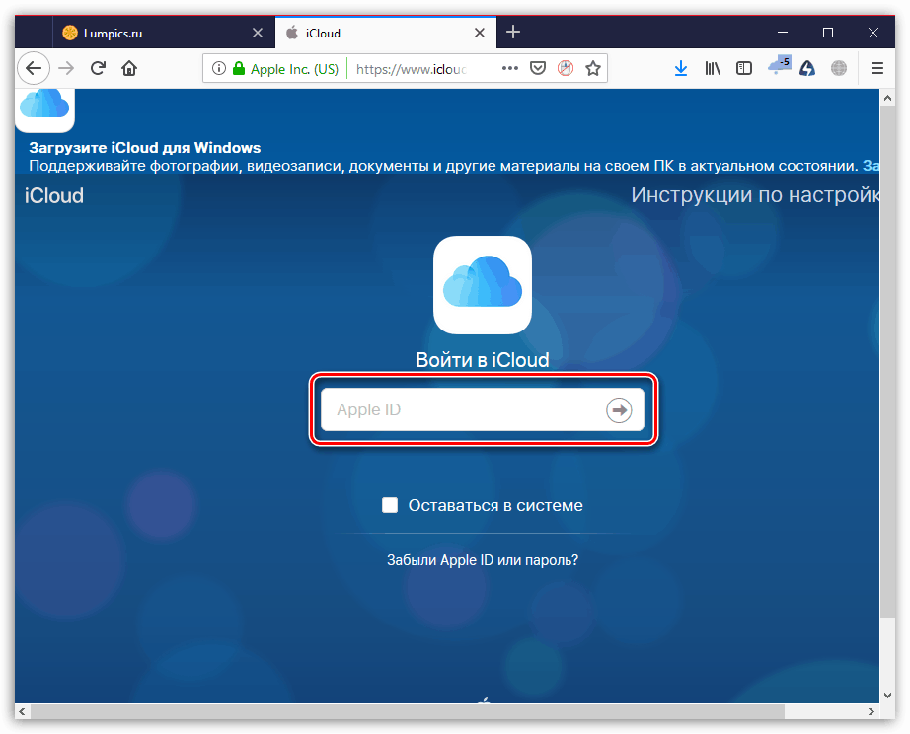Screen dimensions: 910x734
Task: Bookmark the page with the star
Action: tap(592, 68)
